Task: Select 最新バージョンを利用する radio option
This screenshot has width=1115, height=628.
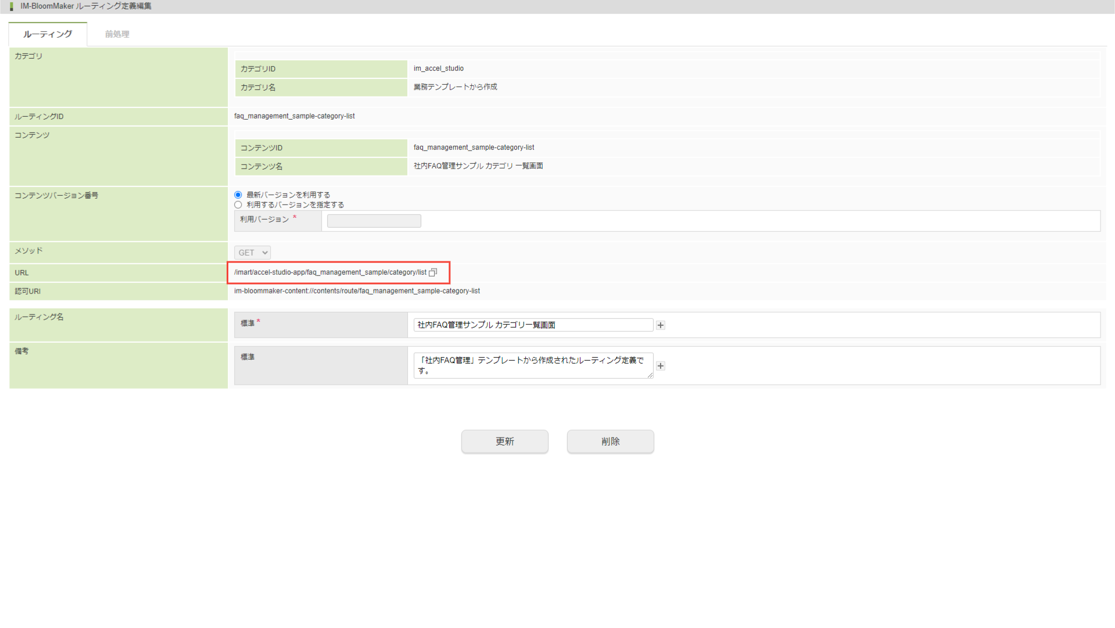Action: click(x=238, y=195)
